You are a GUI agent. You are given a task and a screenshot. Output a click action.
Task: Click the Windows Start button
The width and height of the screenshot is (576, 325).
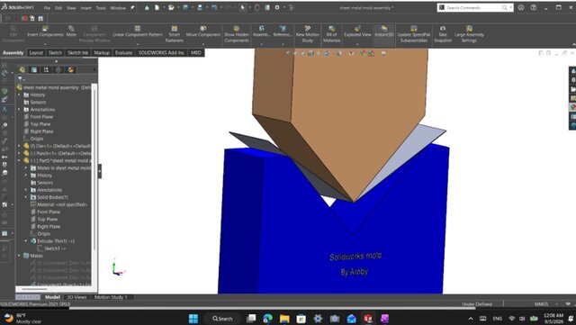click(193, 319)
